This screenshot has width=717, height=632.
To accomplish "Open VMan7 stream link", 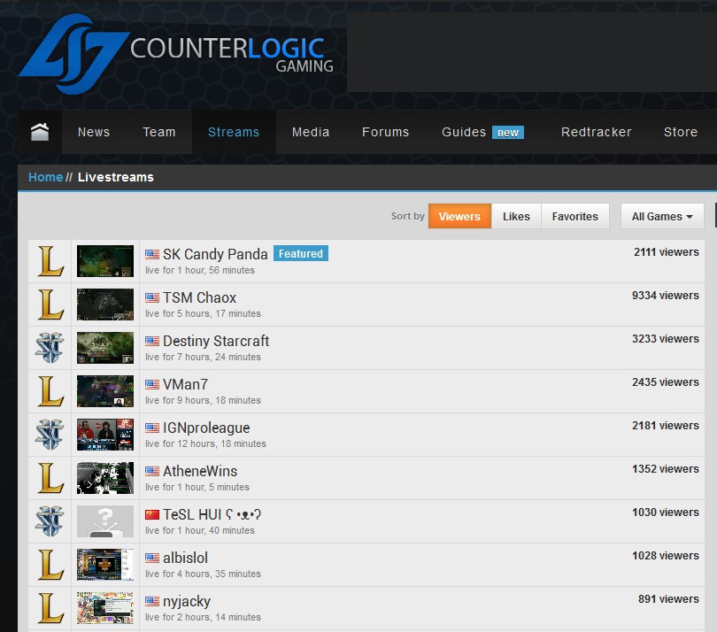I will coord(185,384).
